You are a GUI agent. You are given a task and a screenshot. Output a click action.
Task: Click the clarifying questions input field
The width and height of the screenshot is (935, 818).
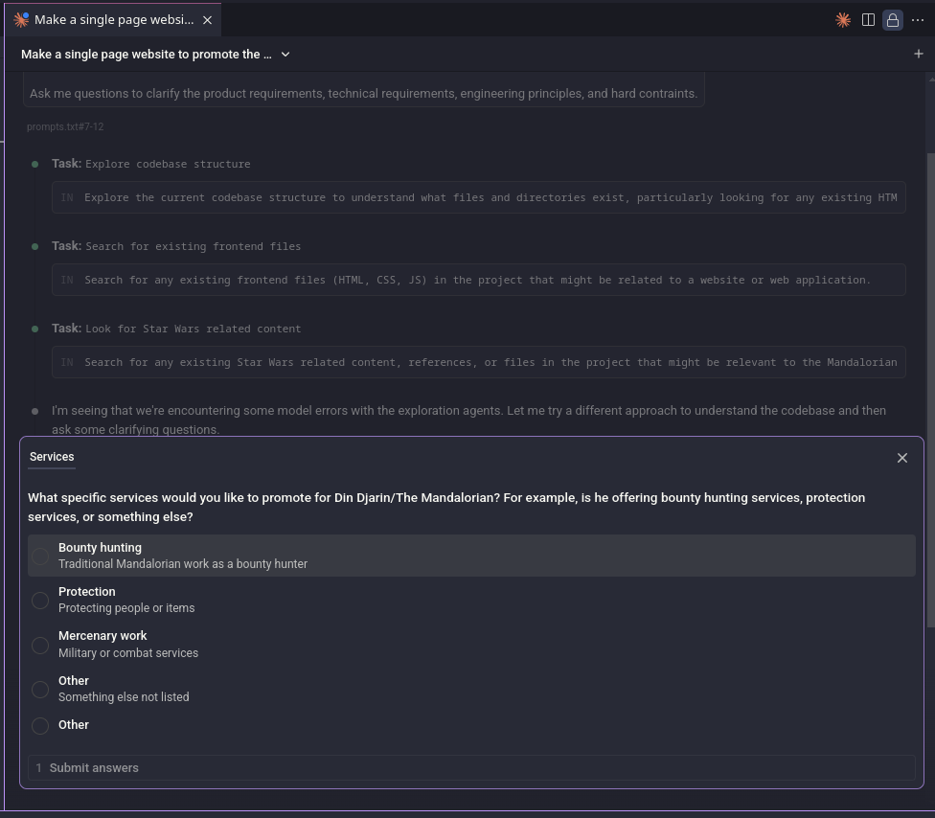tap(364, 93)
